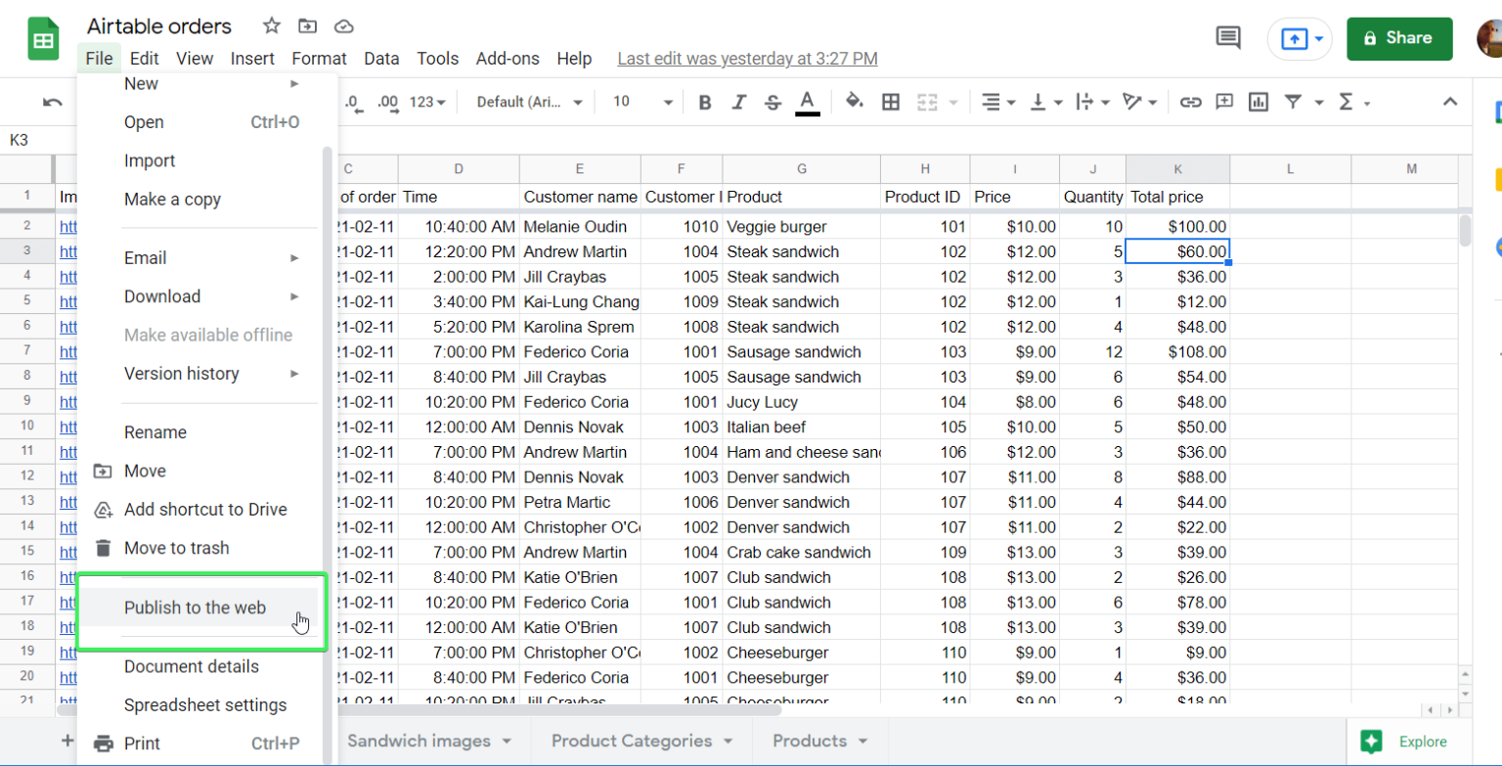The width and height of the screenshot is (1502, 766).
Task: Create a filter using the filter icon
Action: coord(1291,102)
